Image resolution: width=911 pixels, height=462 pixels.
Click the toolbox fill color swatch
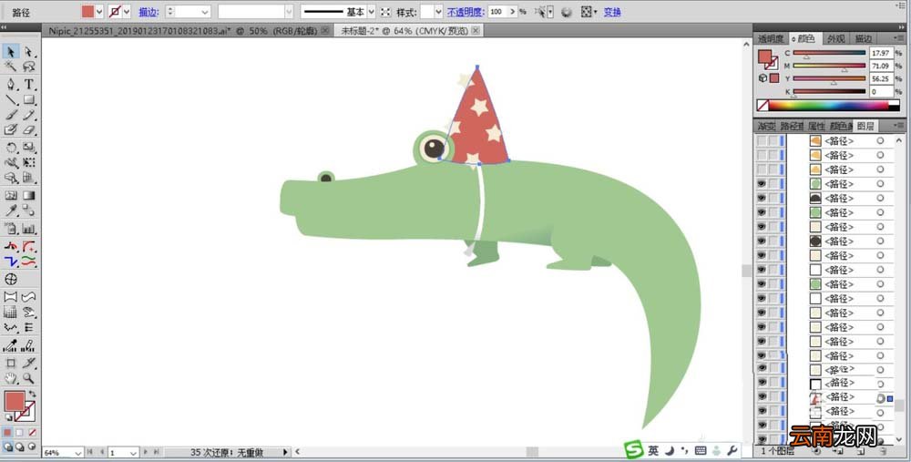pos(15,402)
